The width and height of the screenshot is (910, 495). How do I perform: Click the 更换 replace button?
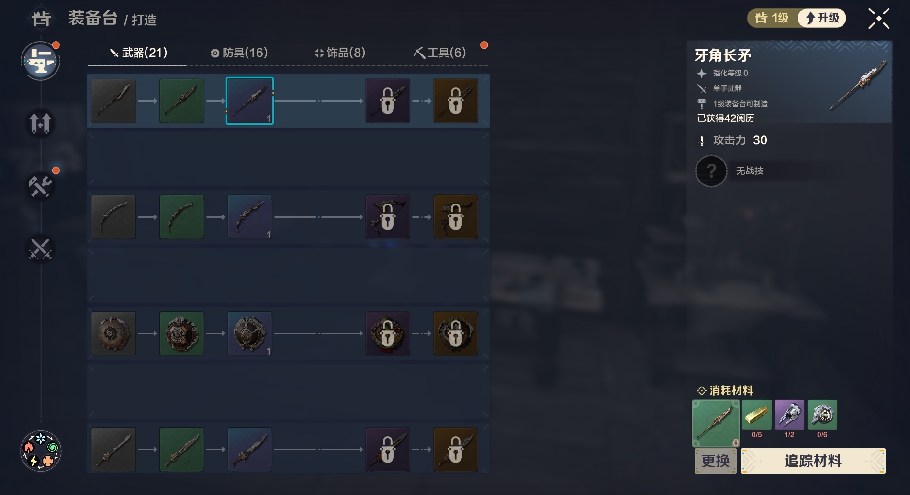pos(716,461)
